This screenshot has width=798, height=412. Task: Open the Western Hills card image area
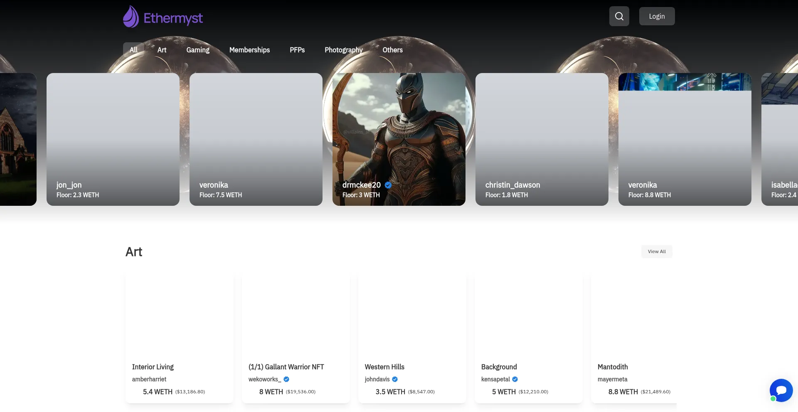click(412, 315)
